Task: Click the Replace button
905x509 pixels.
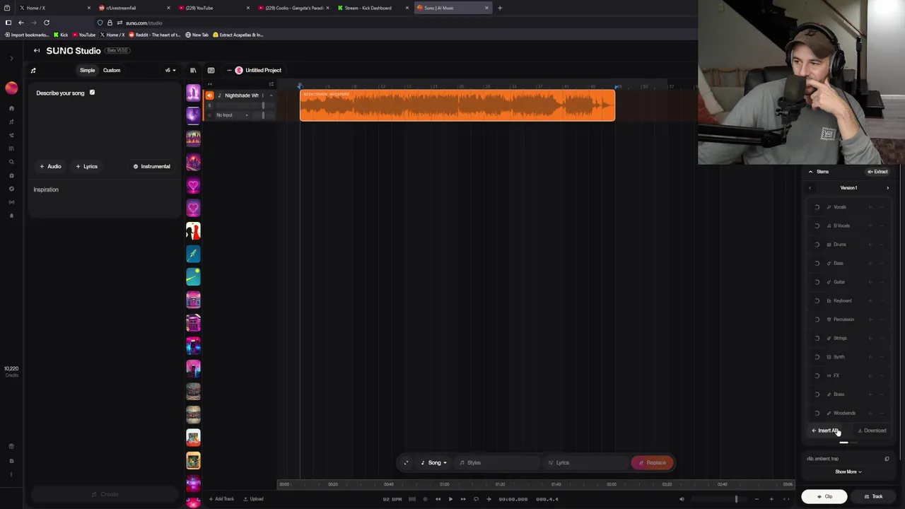Action: click(652, 462)
